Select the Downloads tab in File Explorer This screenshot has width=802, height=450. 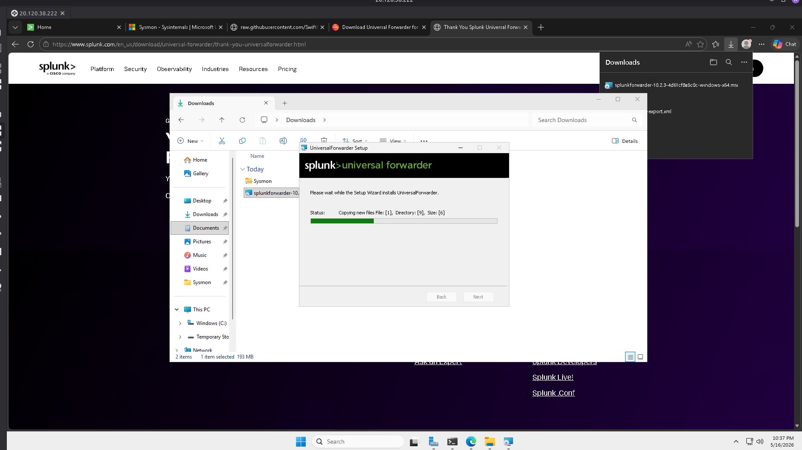click(223, 103)
